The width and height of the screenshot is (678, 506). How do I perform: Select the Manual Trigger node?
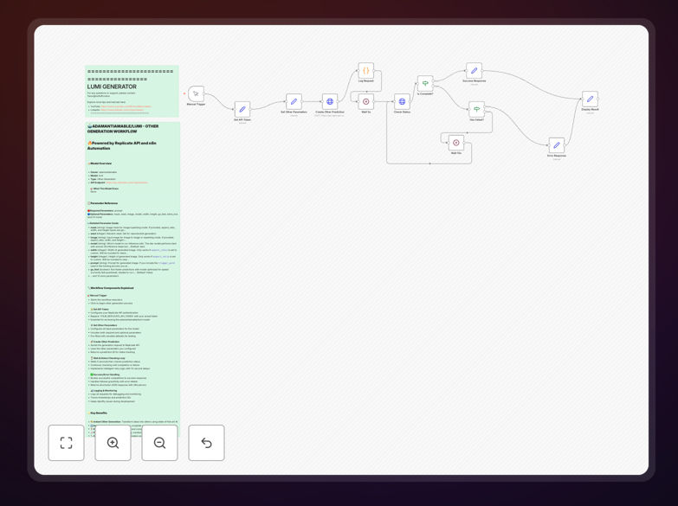coord(196,93)
